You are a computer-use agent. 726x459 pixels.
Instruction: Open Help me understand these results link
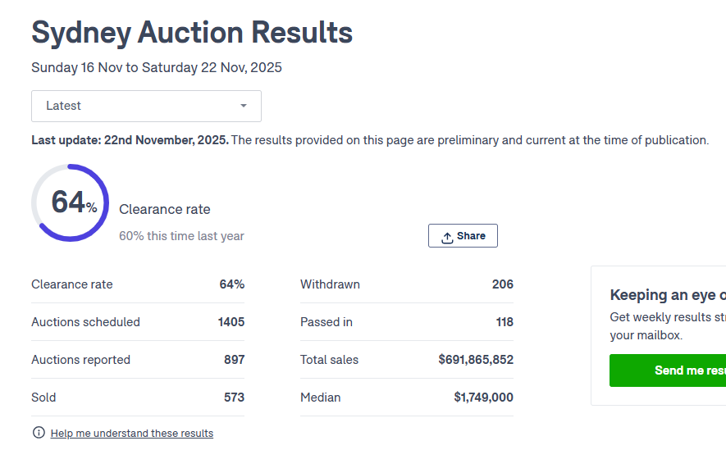131,434
